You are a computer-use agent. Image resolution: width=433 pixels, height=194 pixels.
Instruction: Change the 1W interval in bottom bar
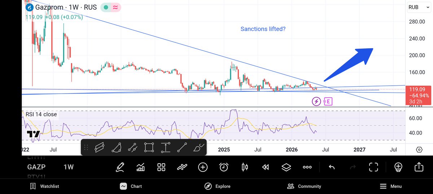(69, 167)
